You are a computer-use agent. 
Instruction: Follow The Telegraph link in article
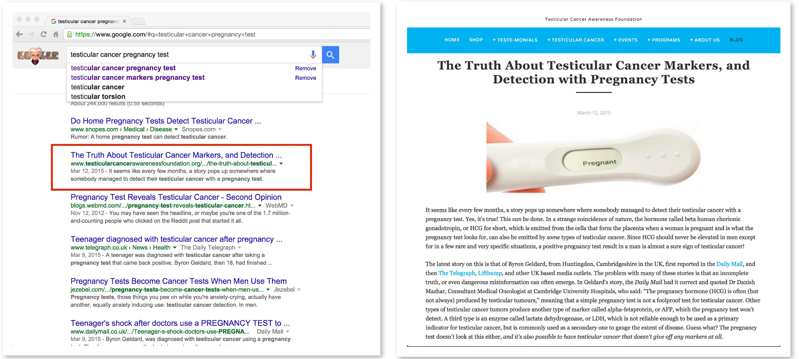[x=457, y=273]
